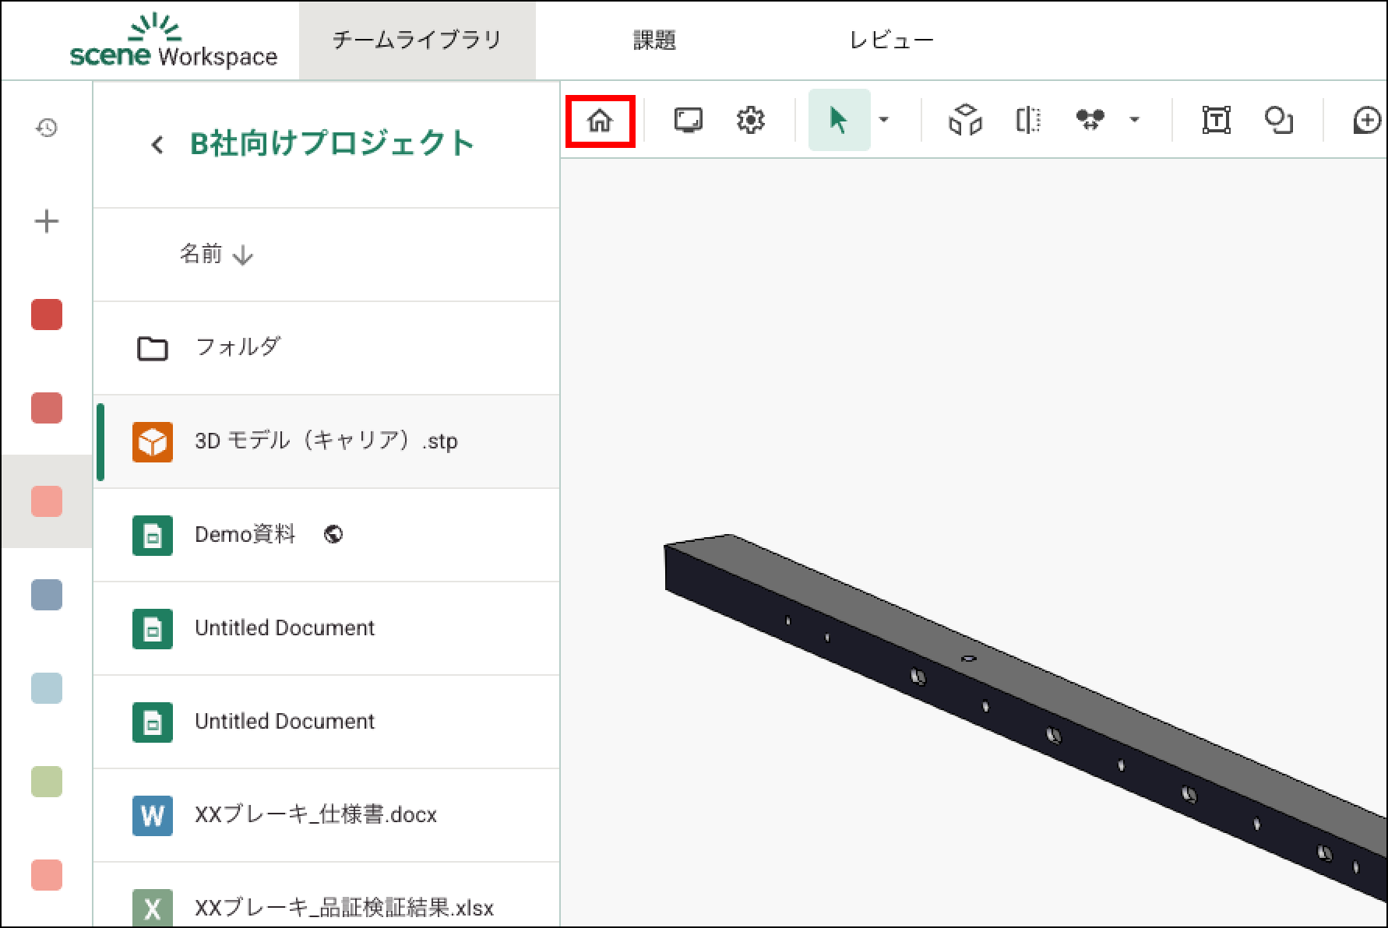Screen dimensions: 1388x928
Task: Open viewer settings gear icon
Action: (x=750, y=121)
